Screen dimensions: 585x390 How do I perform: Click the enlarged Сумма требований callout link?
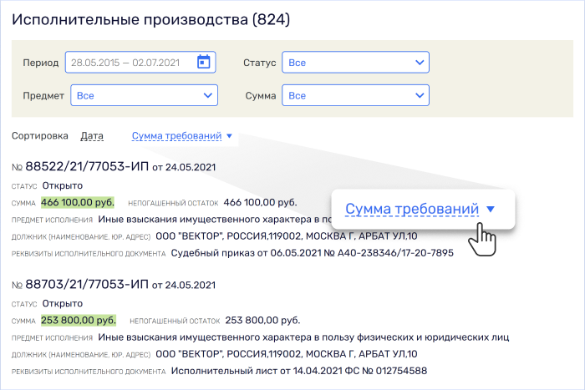[x=412, y=209]
